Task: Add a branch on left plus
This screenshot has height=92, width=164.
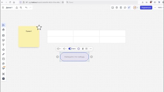Action: (x=57, y=57)
